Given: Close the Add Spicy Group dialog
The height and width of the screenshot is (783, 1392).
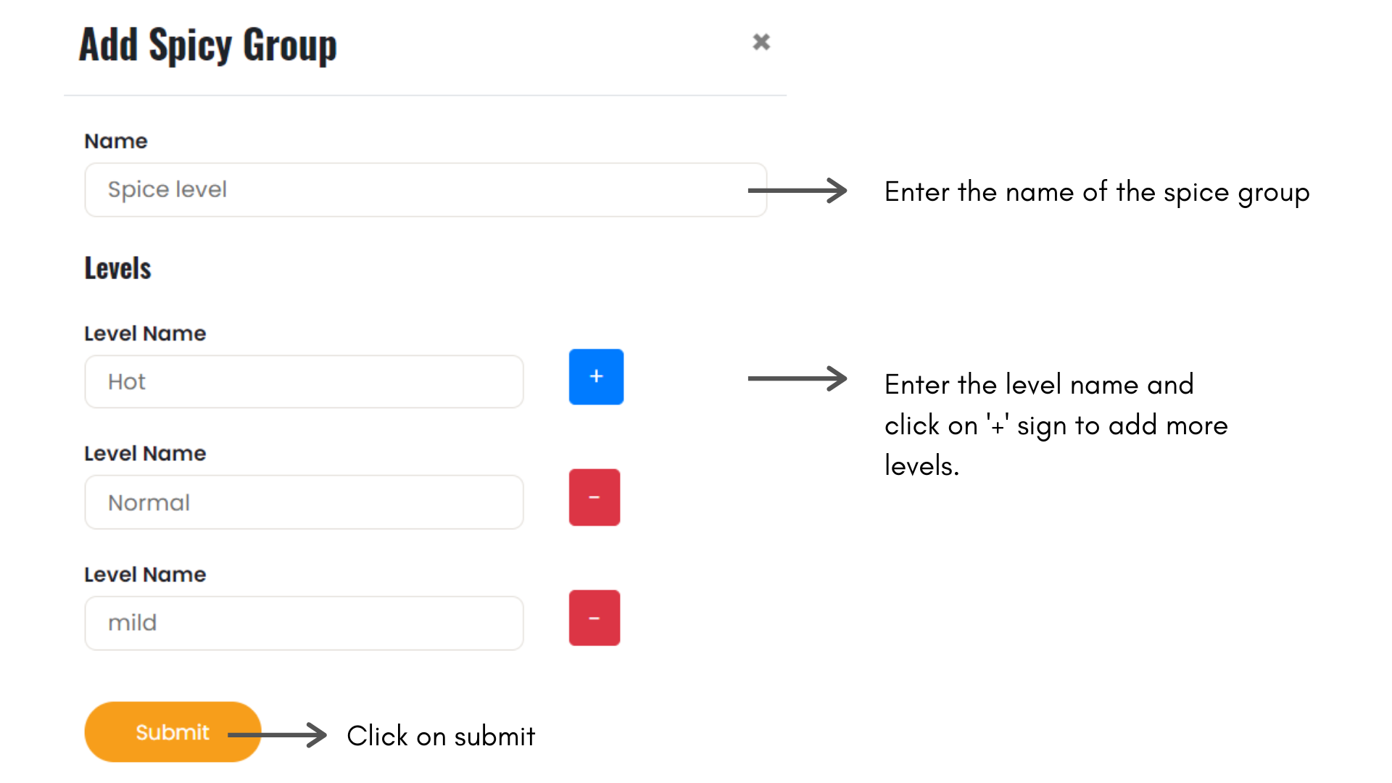Looking at the screenshot, I should (x=761, y=42).
